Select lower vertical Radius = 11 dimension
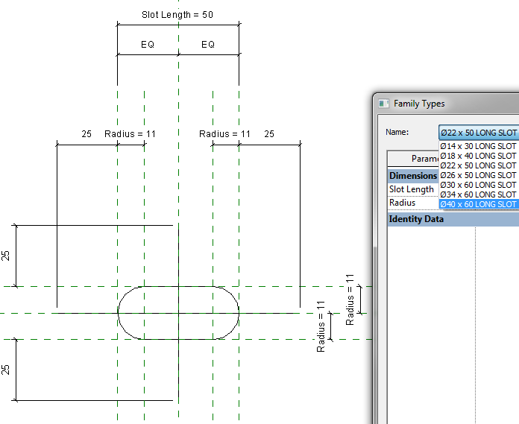 point(321,326)
